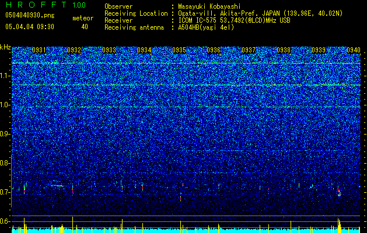This screenshot has width=367, height=233.
Task: Click the 'Observer' field label
Action: pos(118,6)
